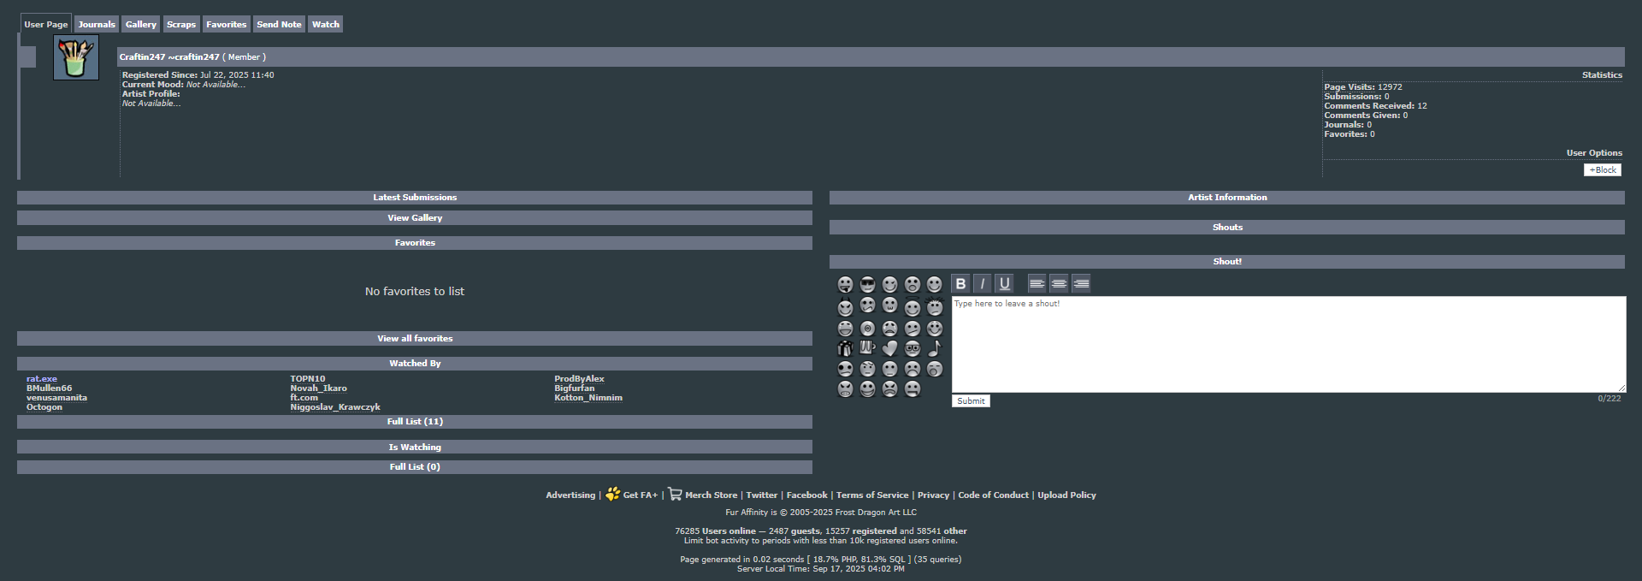Open is-watching Full List (0)

(x=415, y=466)
